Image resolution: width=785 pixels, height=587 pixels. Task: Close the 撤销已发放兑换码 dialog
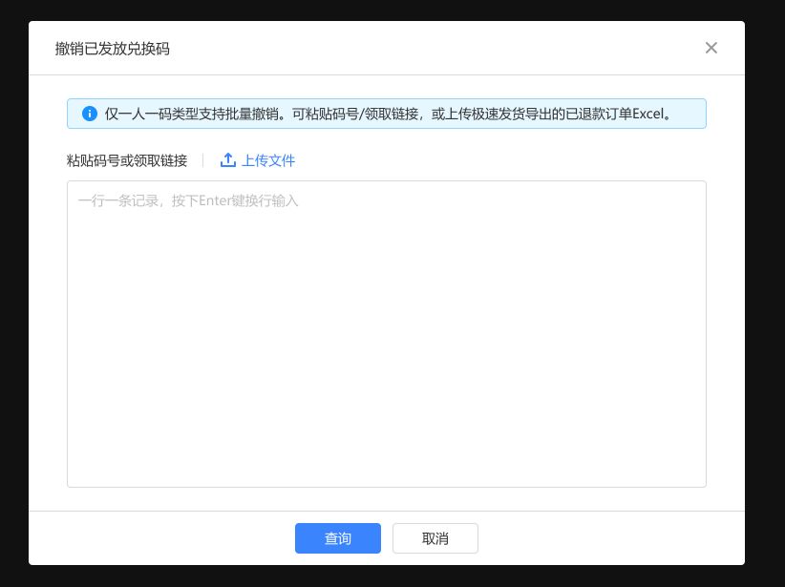tap(711, 48)
